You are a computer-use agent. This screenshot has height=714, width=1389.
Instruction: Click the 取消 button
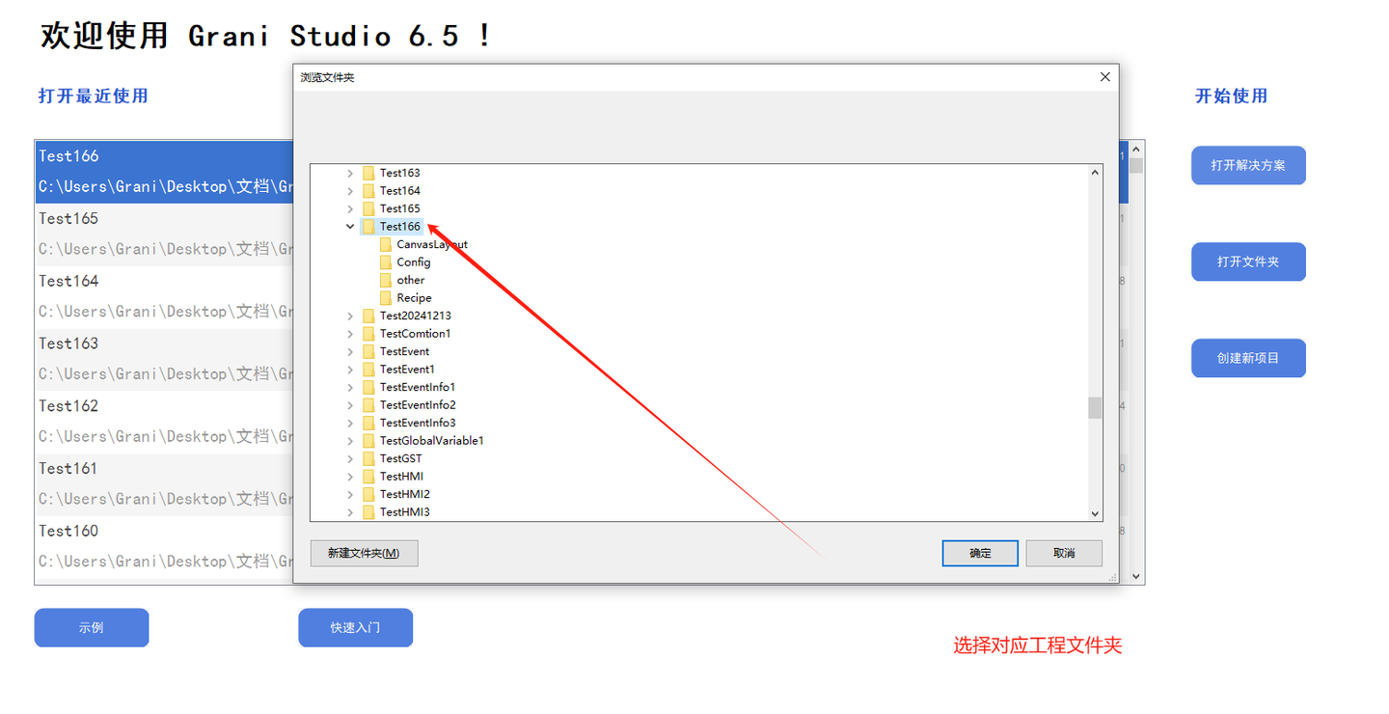point(1064,553)
